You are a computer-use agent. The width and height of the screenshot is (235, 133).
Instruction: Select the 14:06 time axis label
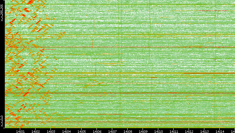97,131
